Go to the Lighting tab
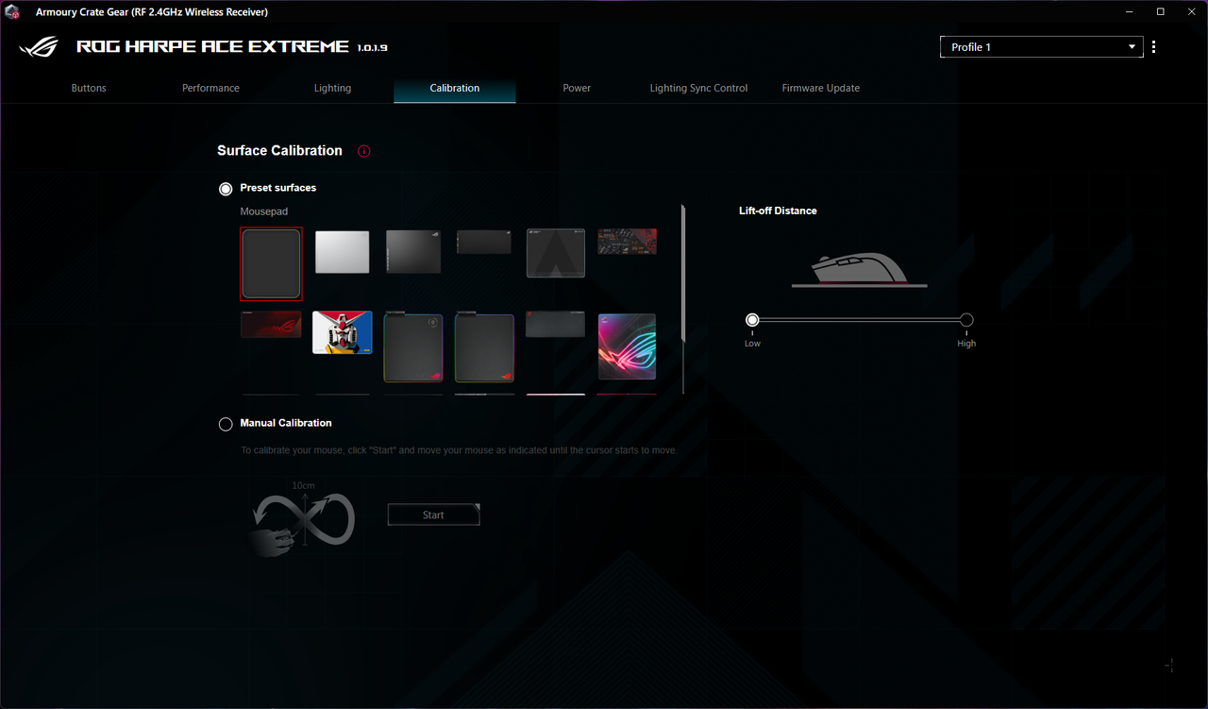This screenshot has width=1208, height=709. pos(332,88)
